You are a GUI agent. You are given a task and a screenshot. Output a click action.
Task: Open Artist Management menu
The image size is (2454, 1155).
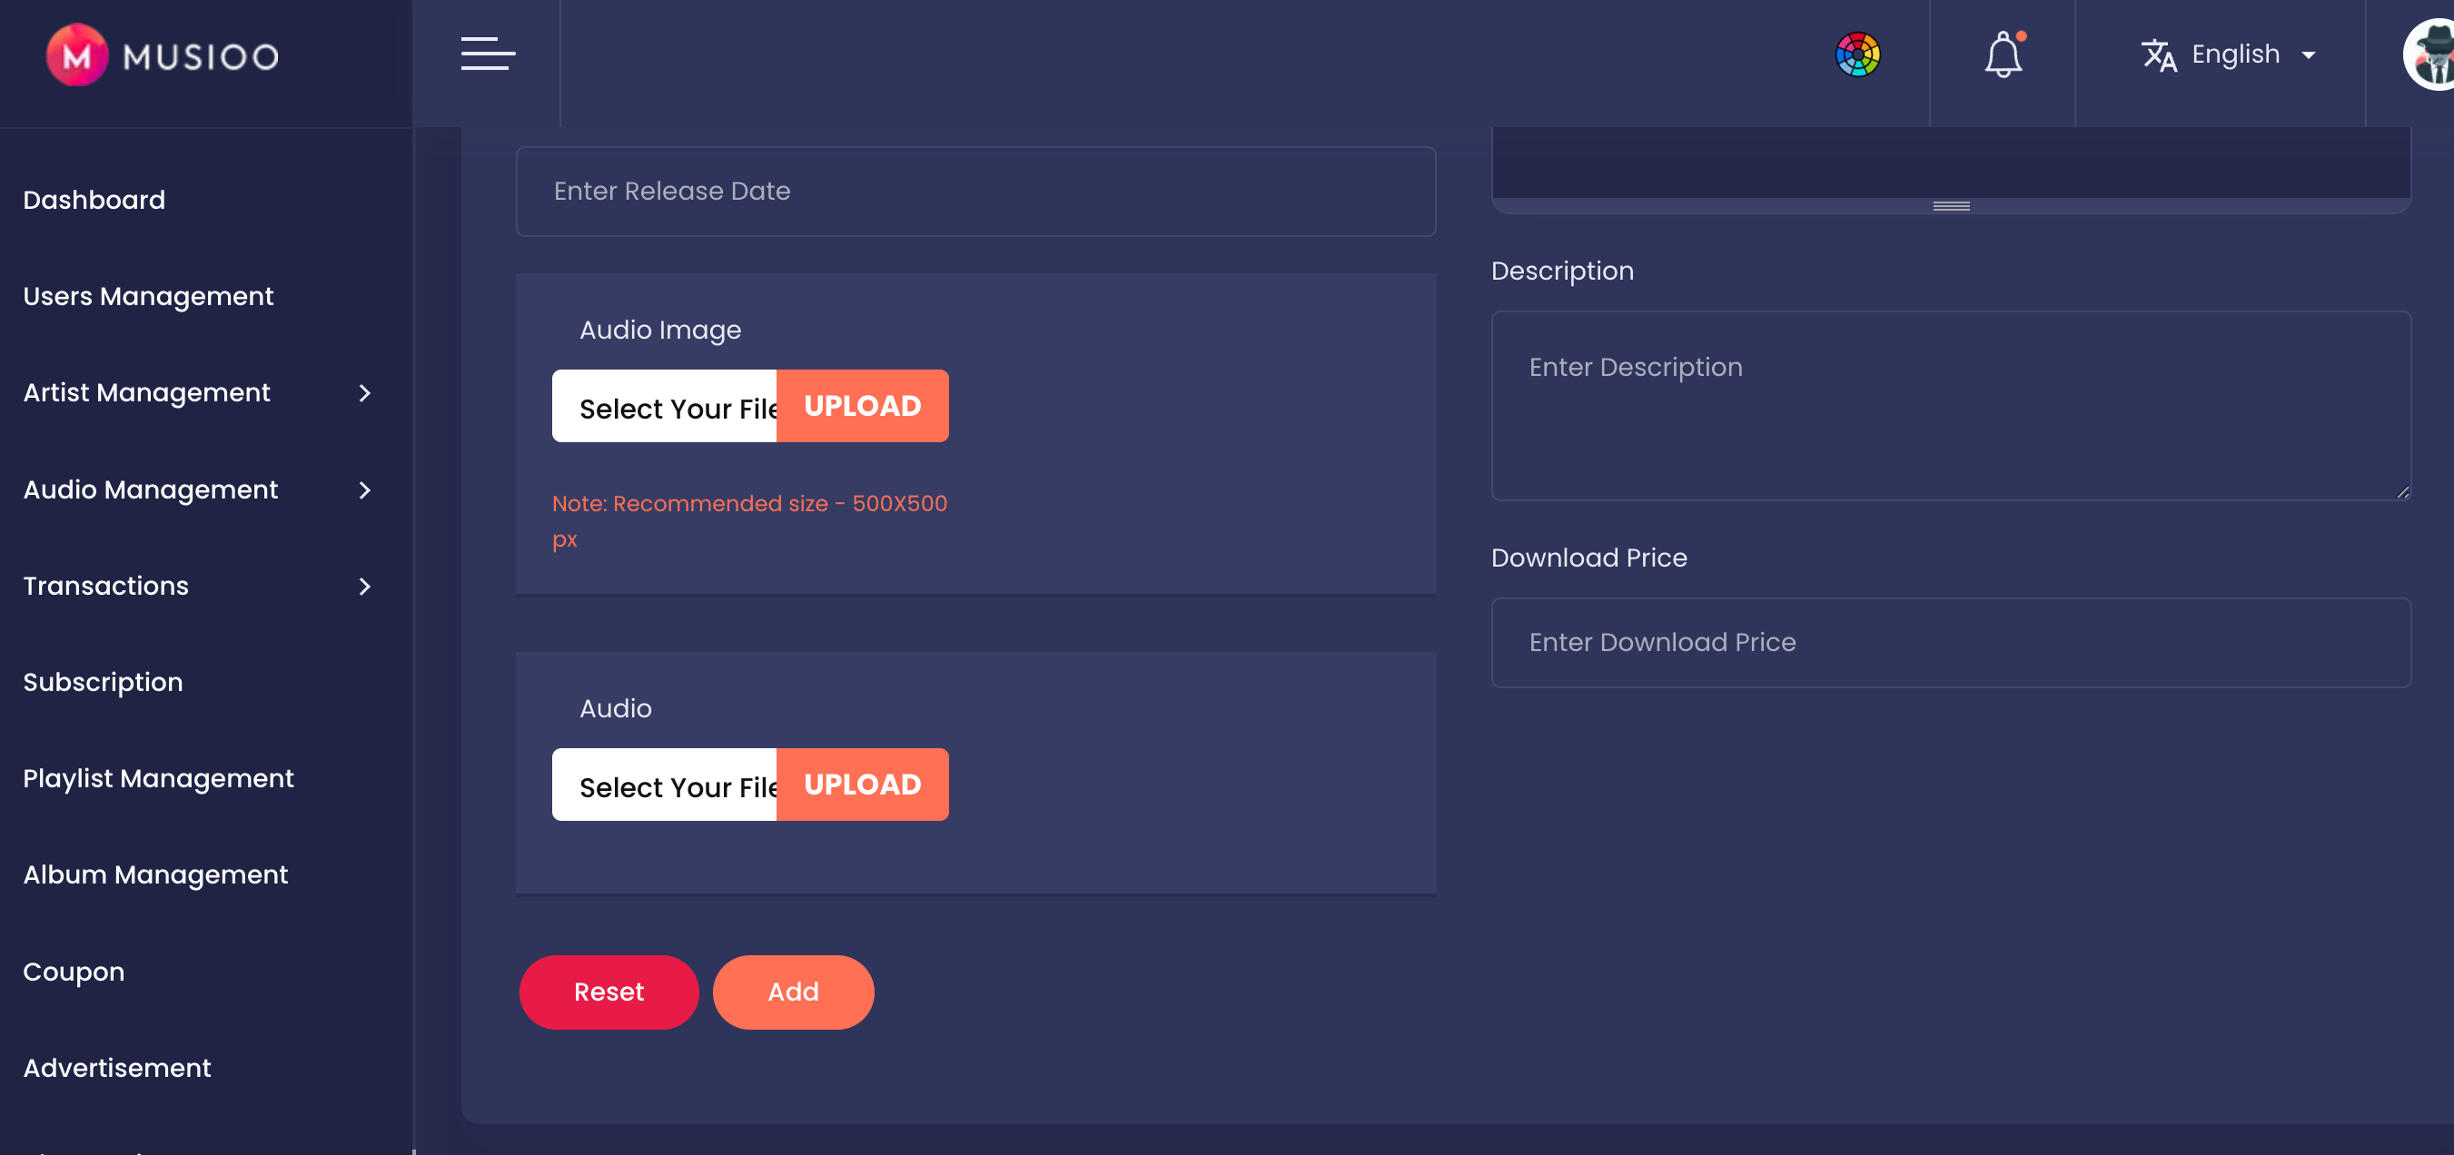147,392
